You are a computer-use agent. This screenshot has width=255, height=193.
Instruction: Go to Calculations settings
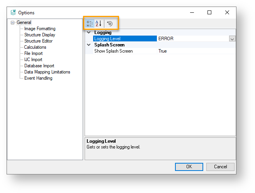[35, 47]
